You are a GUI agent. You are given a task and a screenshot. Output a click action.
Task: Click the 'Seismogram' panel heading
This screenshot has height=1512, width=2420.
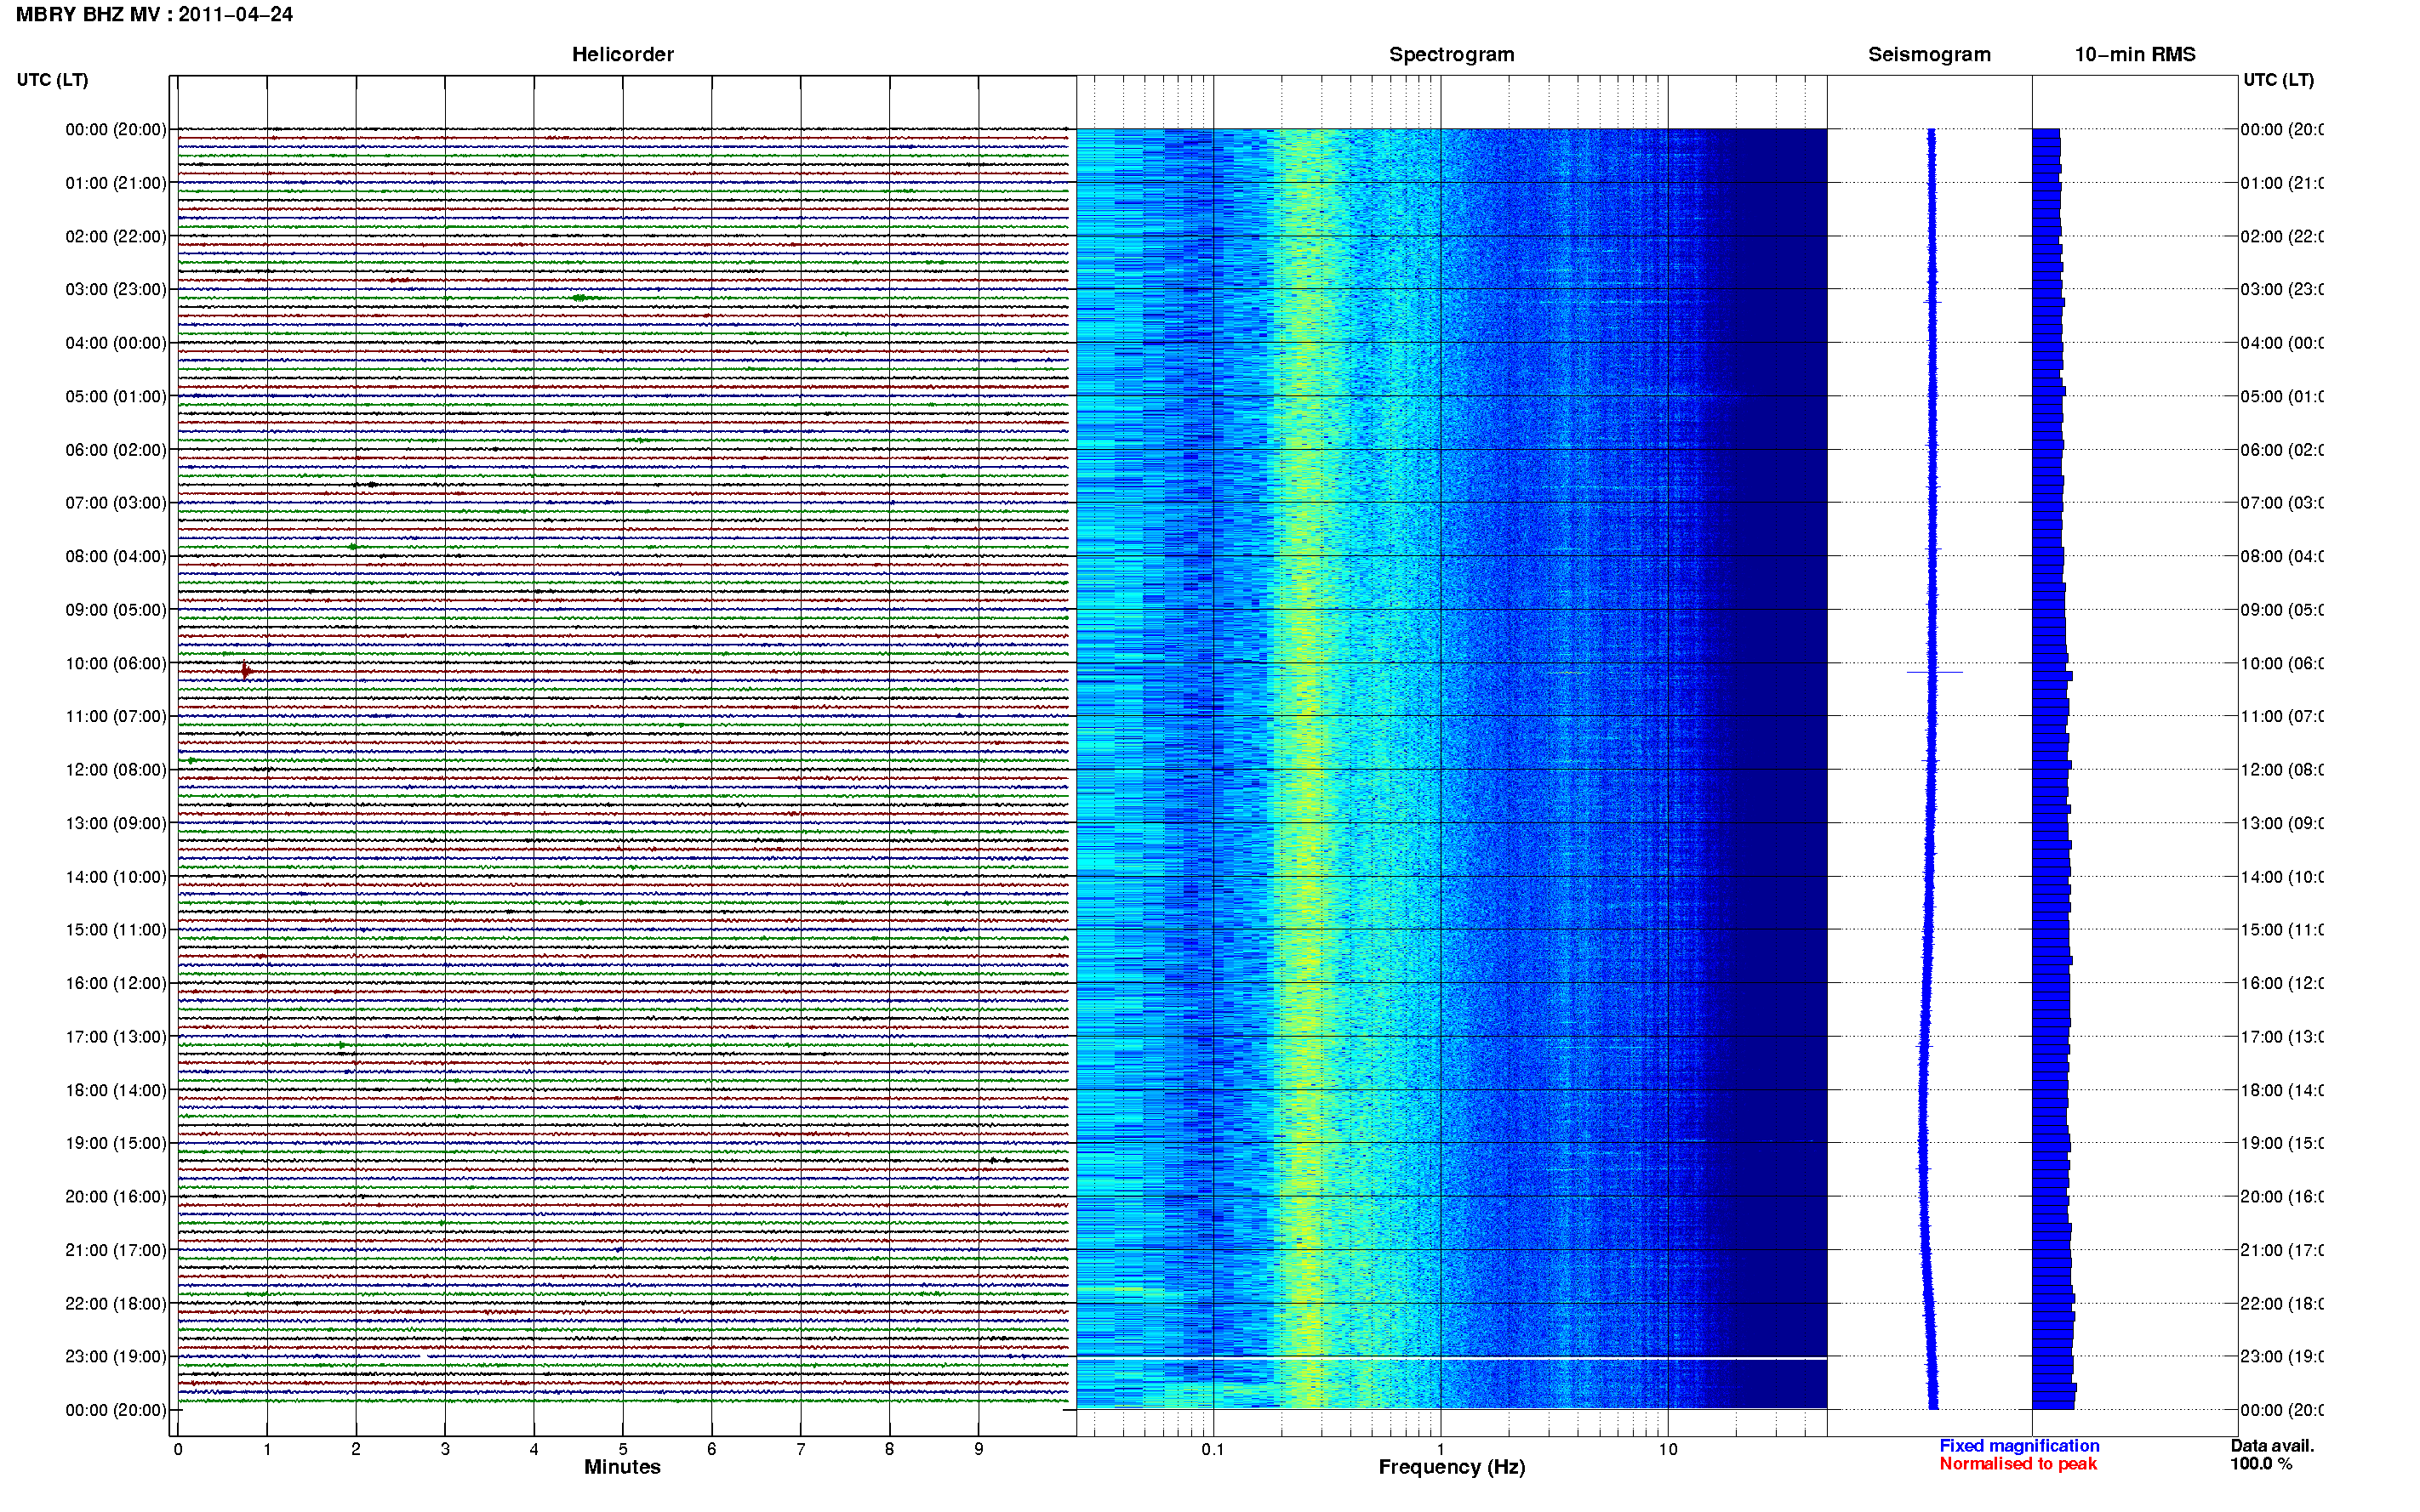pos(1929,55)
